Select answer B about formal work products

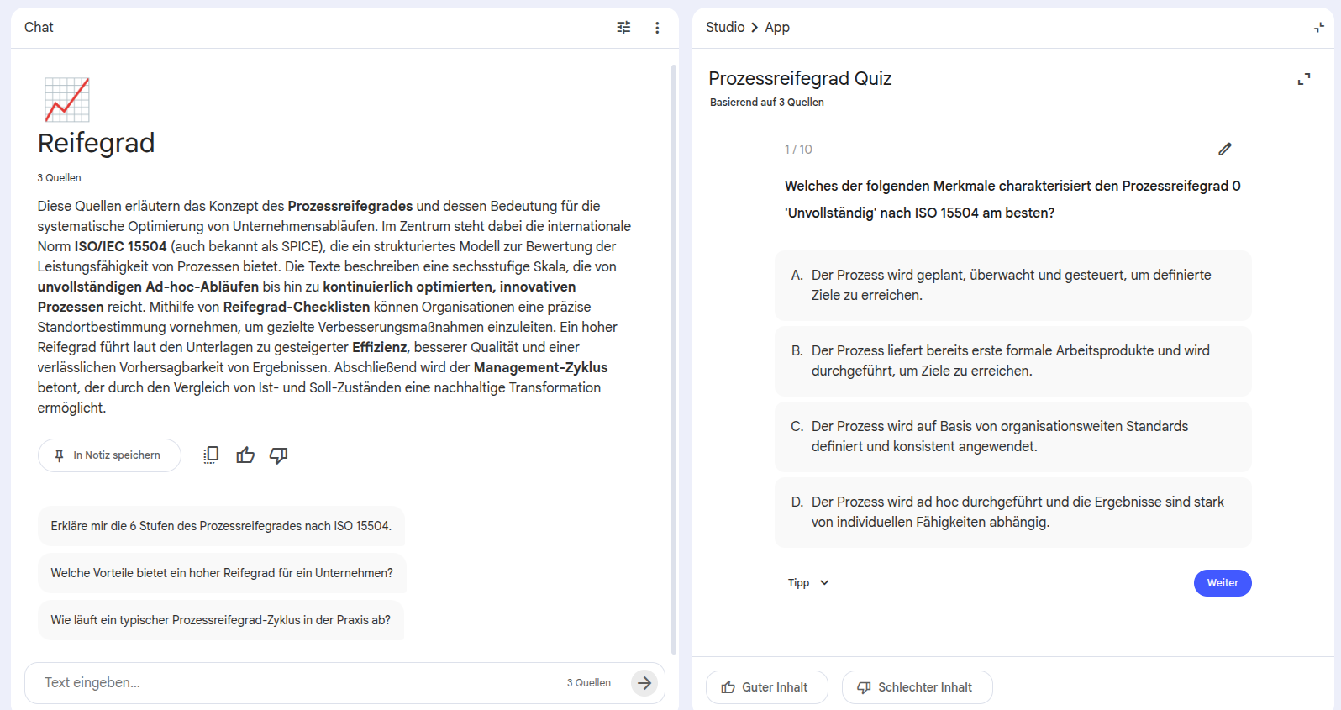pos(1012,360)
